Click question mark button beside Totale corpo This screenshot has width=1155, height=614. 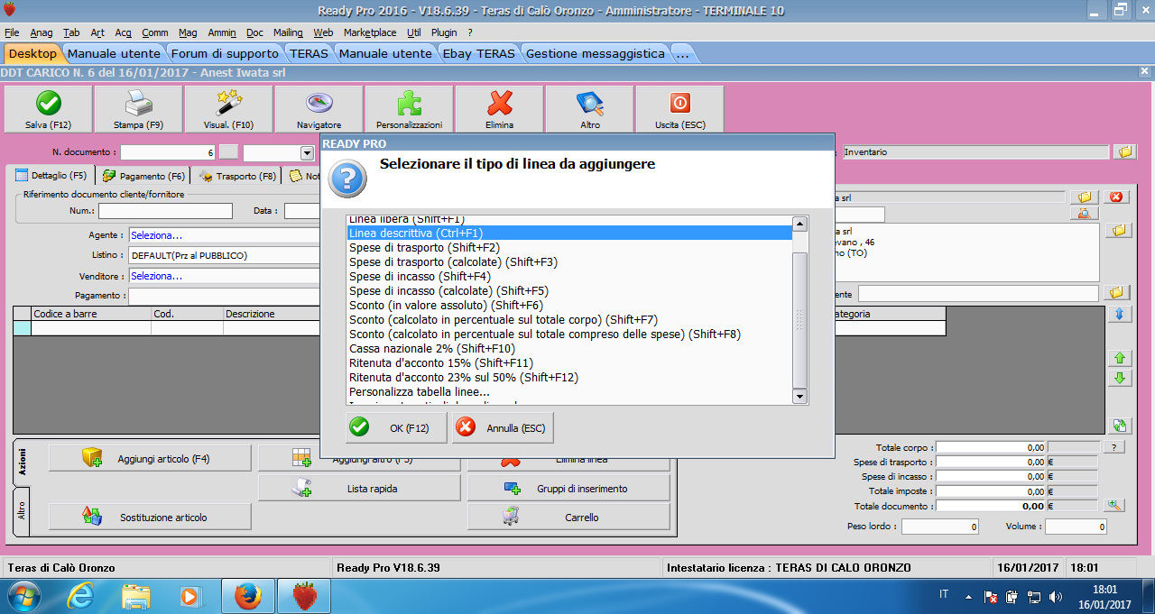[1114, 447]
